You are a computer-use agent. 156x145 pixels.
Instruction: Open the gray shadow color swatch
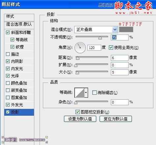point(126,30)
